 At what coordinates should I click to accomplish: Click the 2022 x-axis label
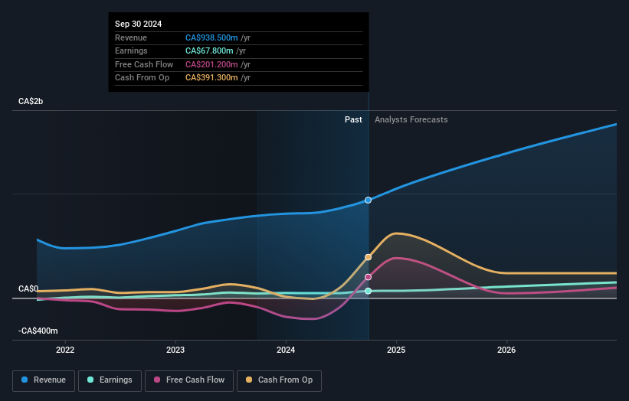[65, 350]
